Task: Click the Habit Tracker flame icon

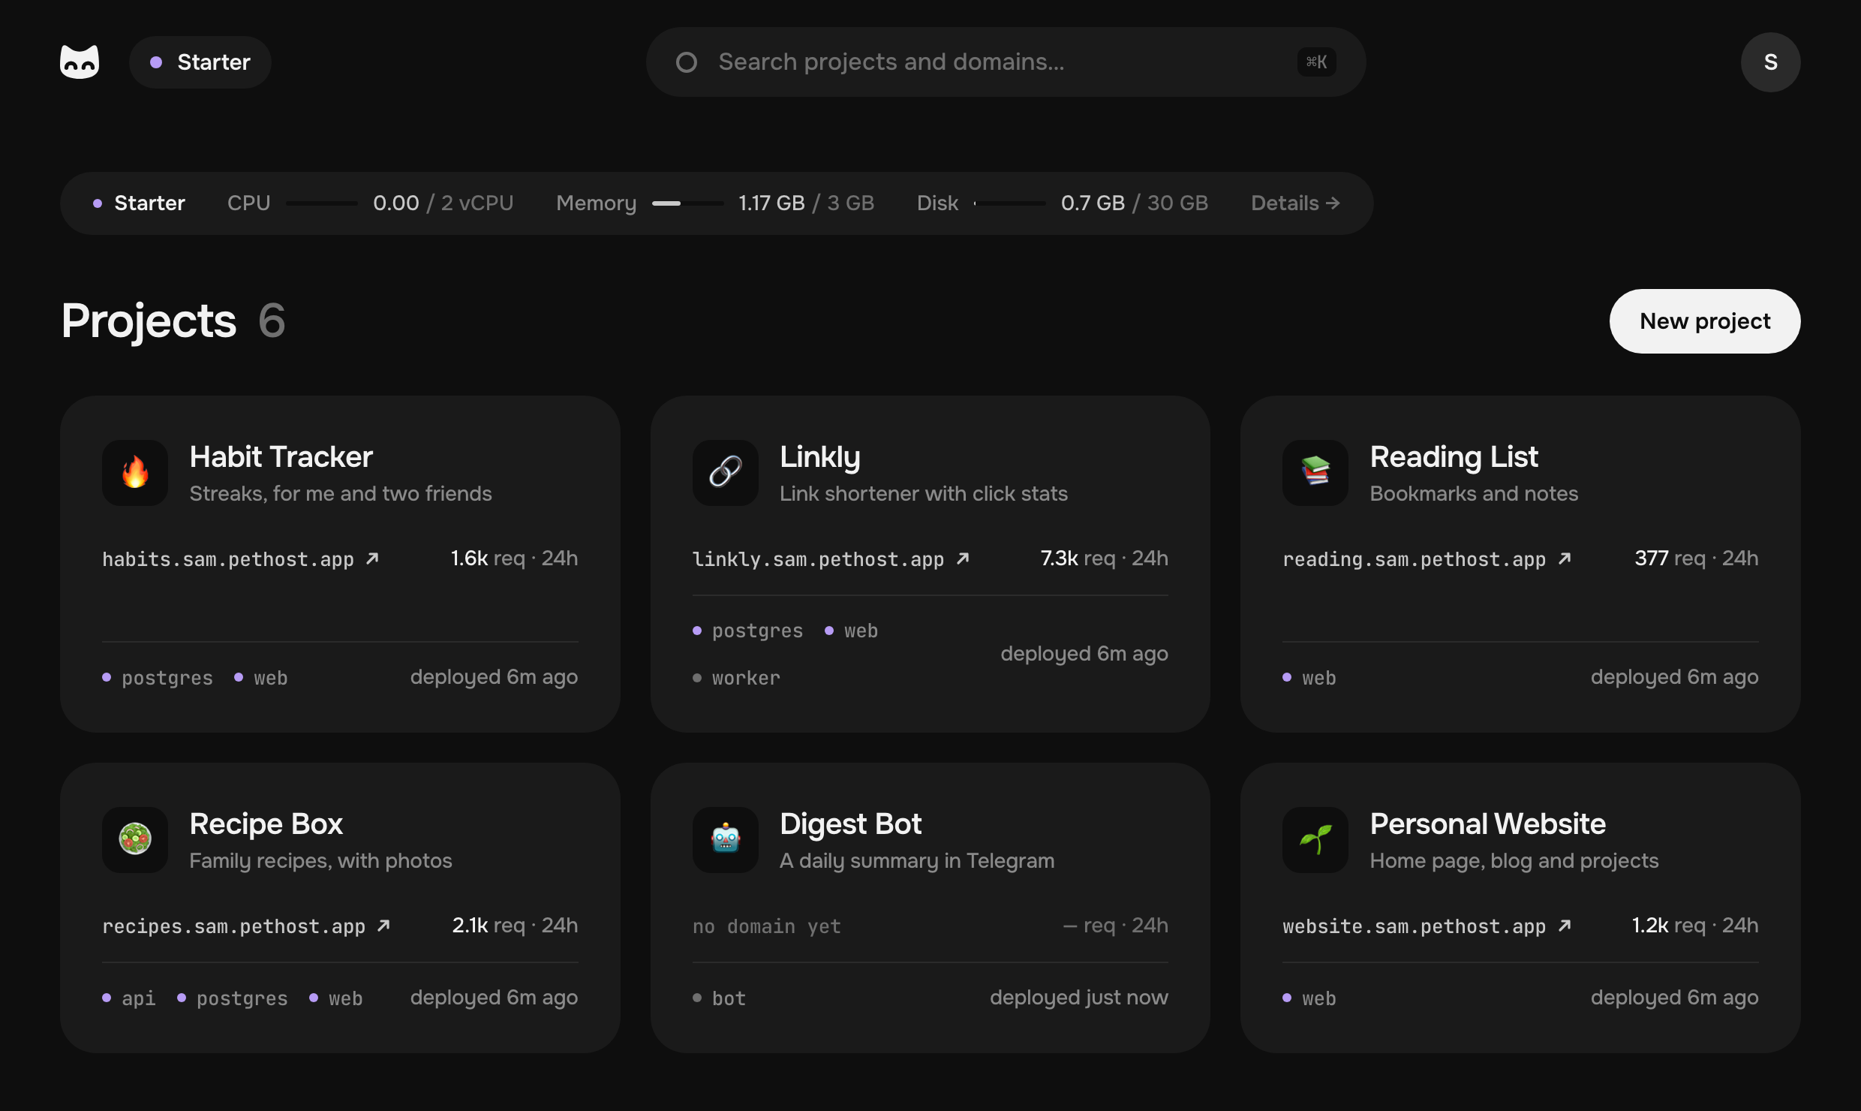Action: coord(135,473)
